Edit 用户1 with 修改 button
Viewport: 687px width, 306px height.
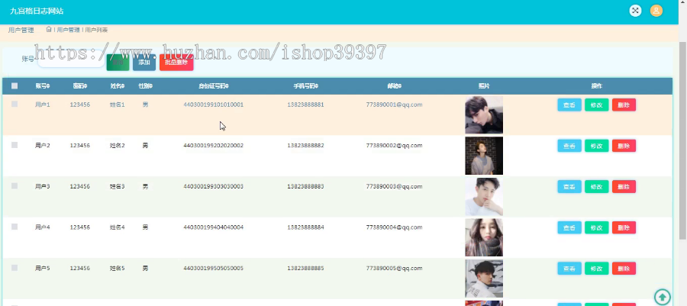click(x=596, y=105)
